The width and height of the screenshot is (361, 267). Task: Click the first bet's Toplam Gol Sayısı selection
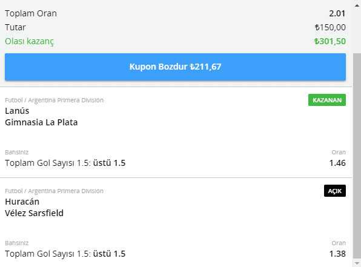point(65,163)
